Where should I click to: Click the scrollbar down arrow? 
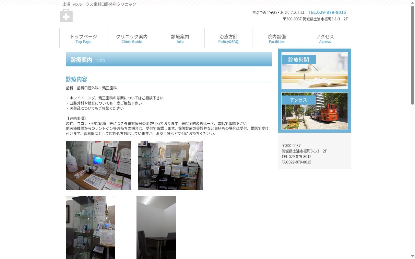(x=412, y=256)
